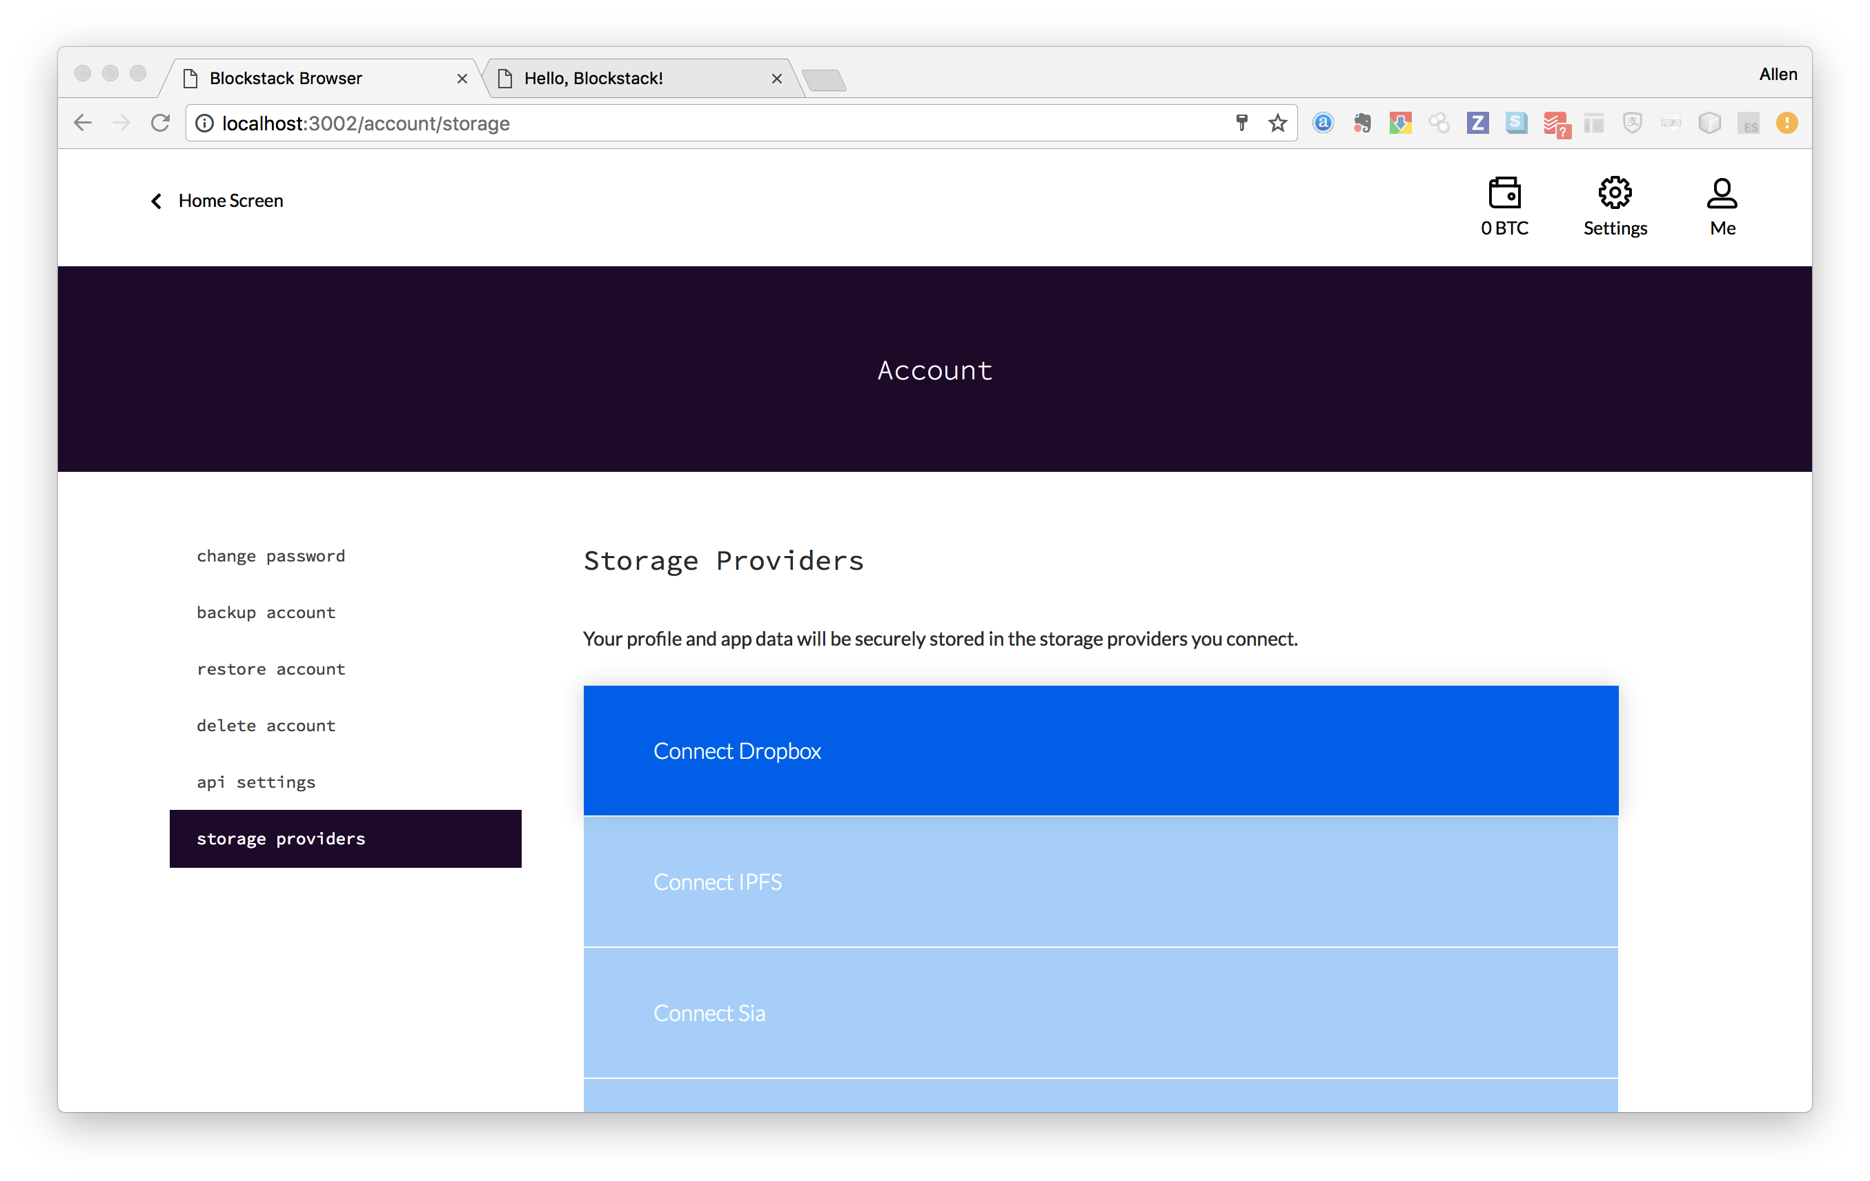Open Settings via the gear icon
This screenshot has height=1181, width=1870.
tap(1615, 193)
